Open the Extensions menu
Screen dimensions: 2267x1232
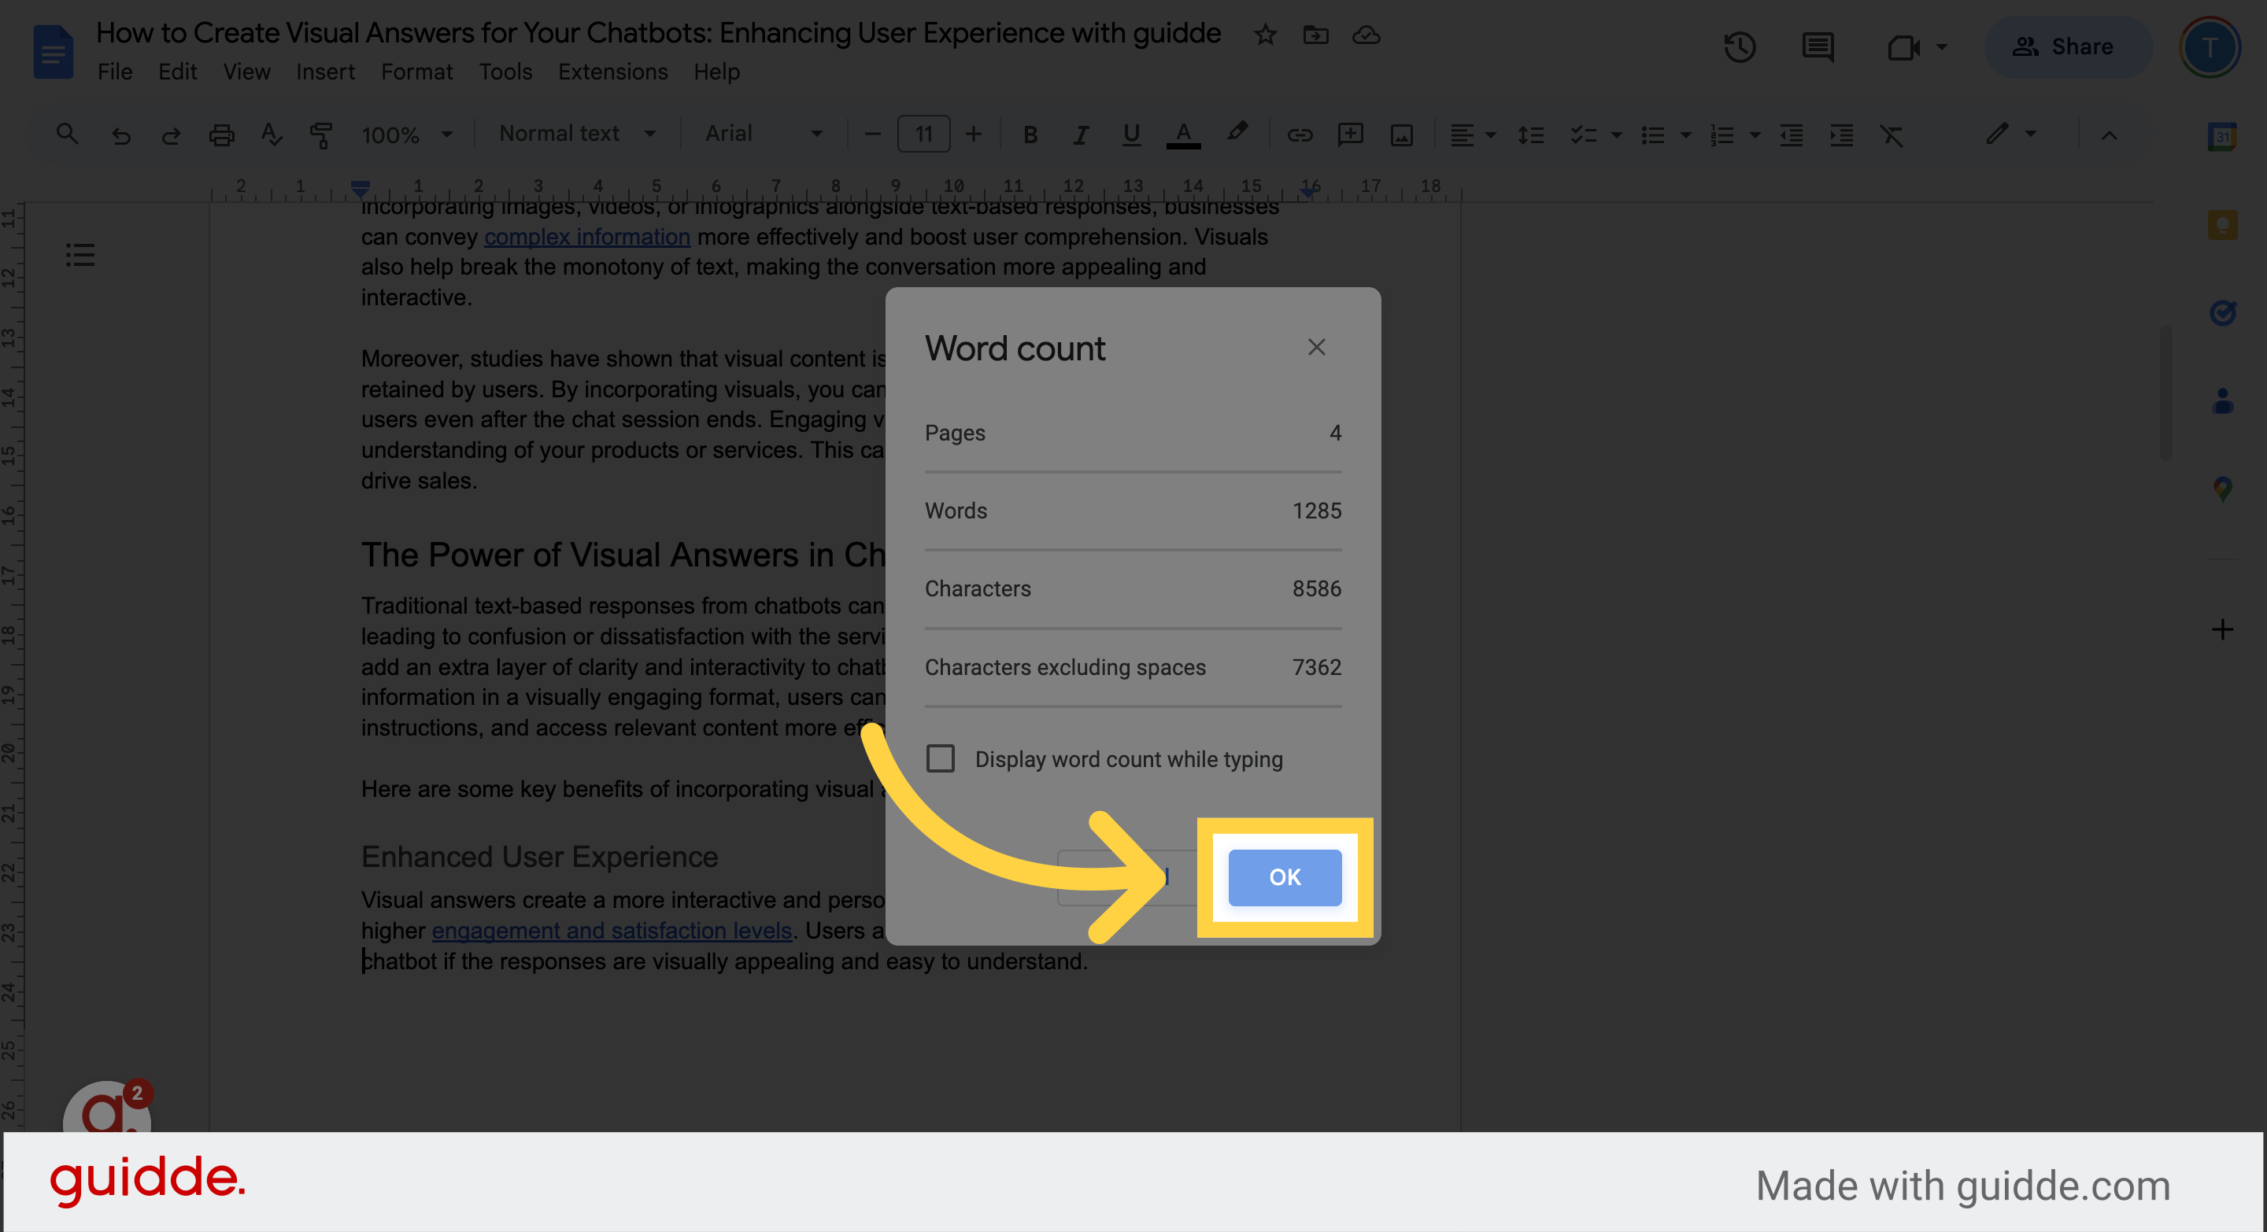pyautogui.click(x=612, y=72)
